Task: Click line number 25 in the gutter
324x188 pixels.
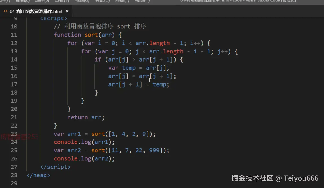Action: pos(14,150)
